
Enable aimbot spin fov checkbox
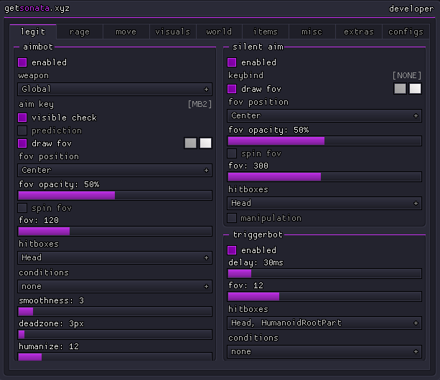coord(22,208)
